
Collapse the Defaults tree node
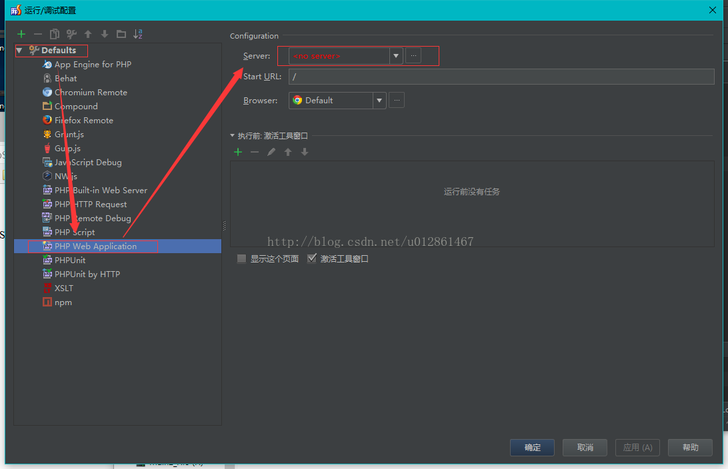click(19, 51)
